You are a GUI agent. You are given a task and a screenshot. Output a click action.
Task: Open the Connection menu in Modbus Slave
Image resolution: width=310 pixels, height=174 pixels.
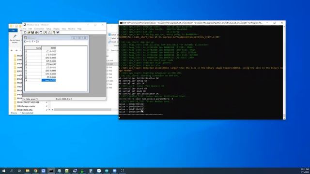pos(39,29)
